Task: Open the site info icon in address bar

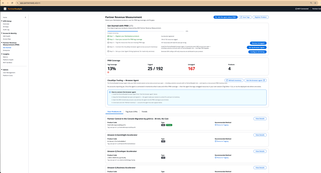Action: [18, 3]
